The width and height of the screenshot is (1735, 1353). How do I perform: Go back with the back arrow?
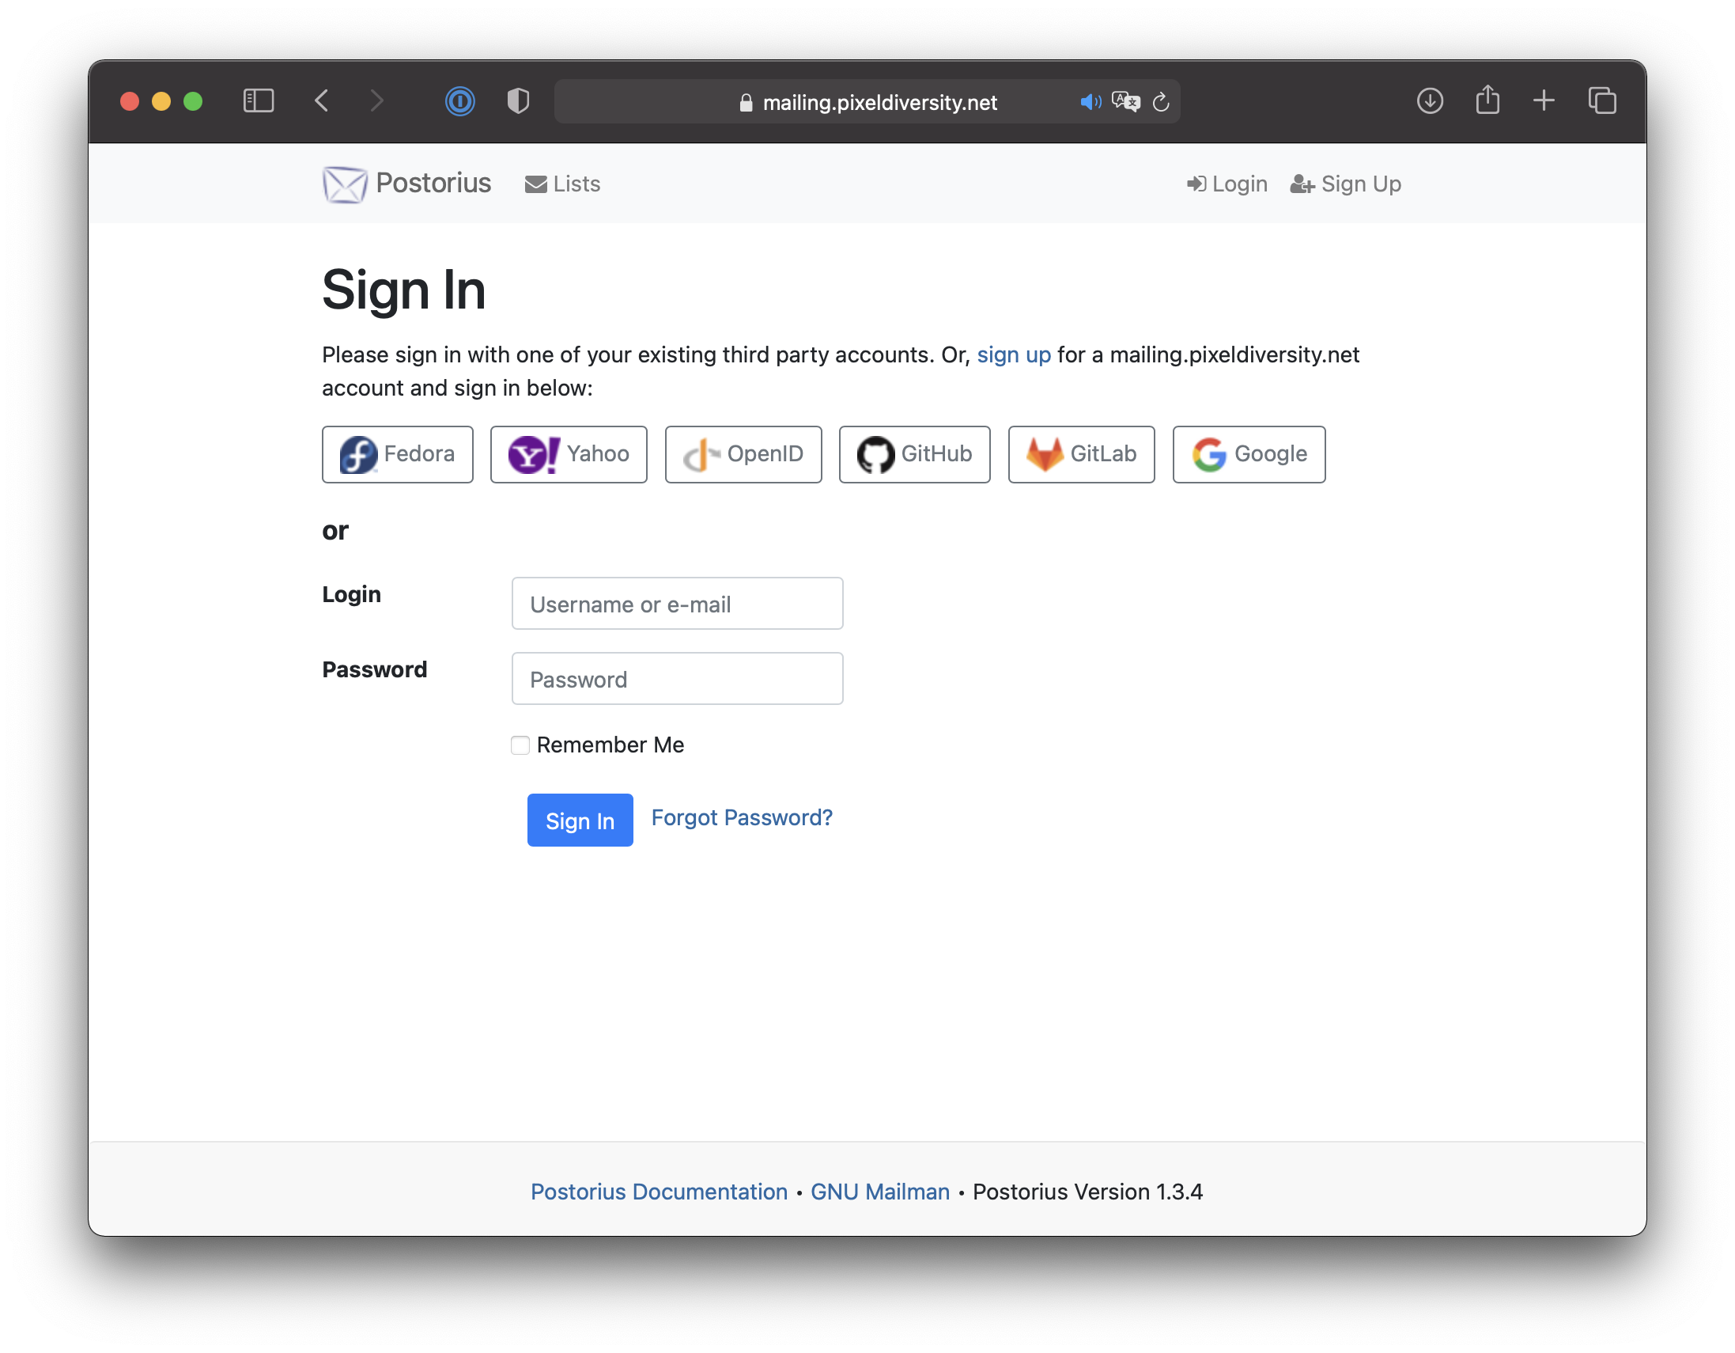pos(322,101)
